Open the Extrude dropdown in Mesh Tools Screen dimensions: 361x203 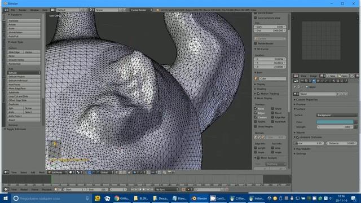(24, 73)
